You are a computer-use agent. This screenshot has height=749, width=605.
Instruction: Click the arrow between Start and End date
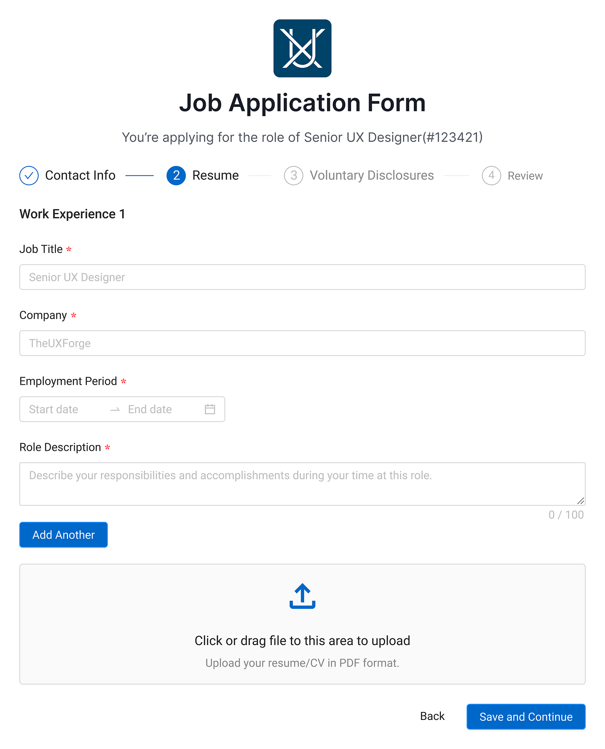click(114, 409)
